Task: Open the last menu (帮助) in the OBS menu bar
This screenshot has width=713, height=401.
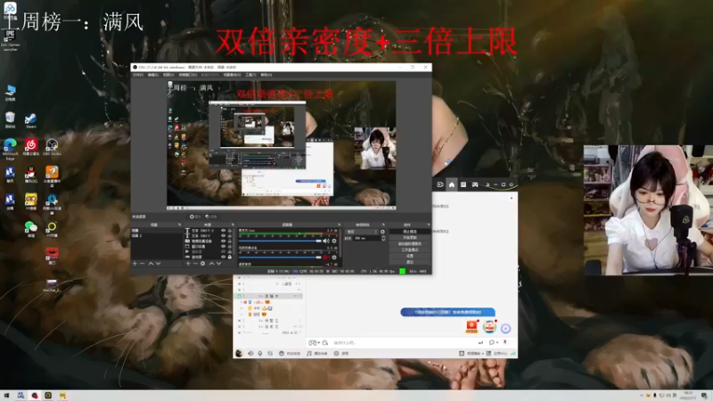Action: pyautogui.click(x=266, y=75)
